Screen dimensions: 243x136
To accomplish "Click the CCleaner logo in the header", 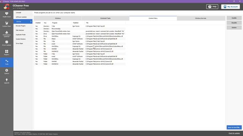I will point(7,7).
